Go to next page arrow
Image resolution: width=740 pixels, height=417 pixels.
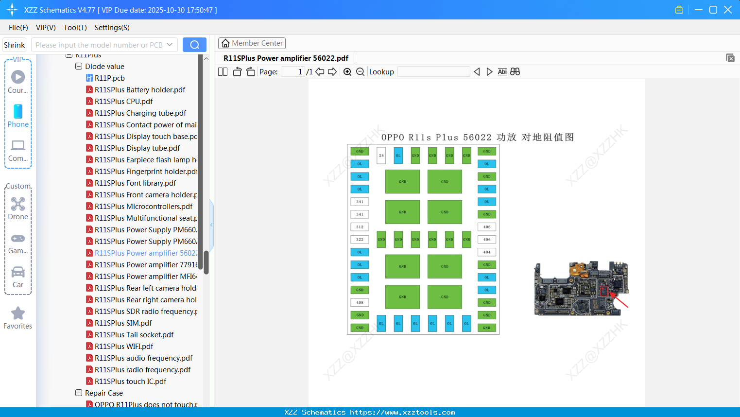(332, 72)
